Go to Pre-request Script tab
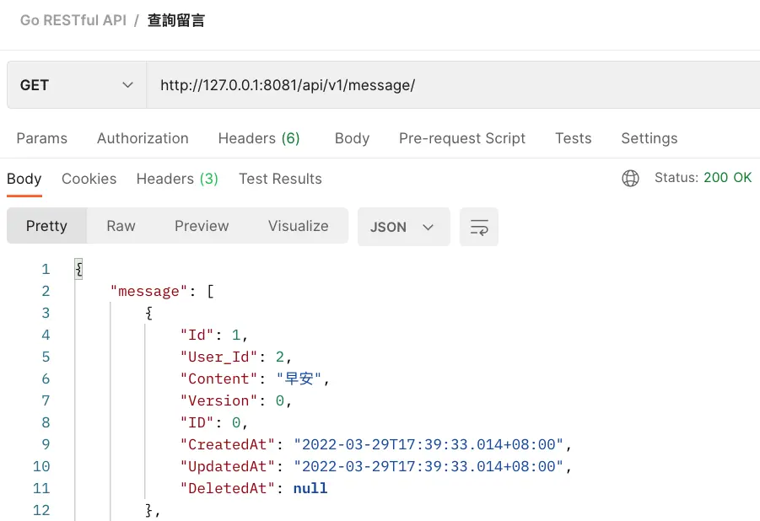This screenshot has height=521, width=760. 462,138
